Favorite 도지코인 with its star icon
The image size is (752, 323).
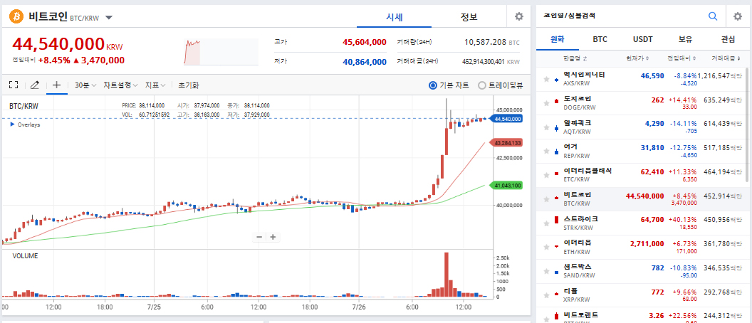[x=546, y=102]
